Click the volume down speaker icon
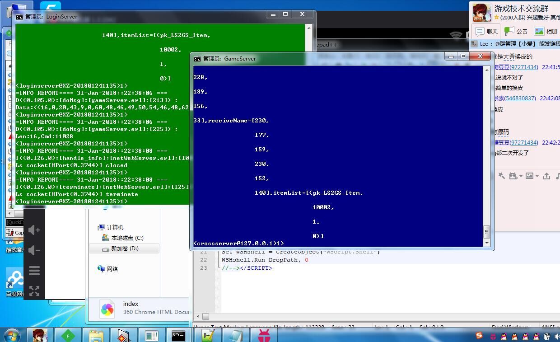This screenshot has width=560, height=342. 34,250
